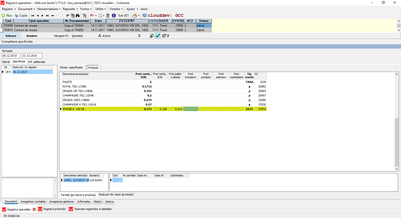Cancel changes with Anulare
Image resolution: width=401 pixels, height=218 pixels.
(x=32, y=36)
